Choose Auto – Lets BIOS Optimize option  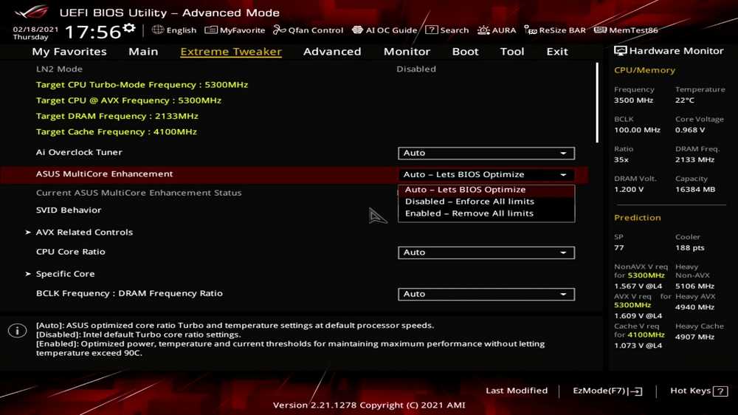486,190
